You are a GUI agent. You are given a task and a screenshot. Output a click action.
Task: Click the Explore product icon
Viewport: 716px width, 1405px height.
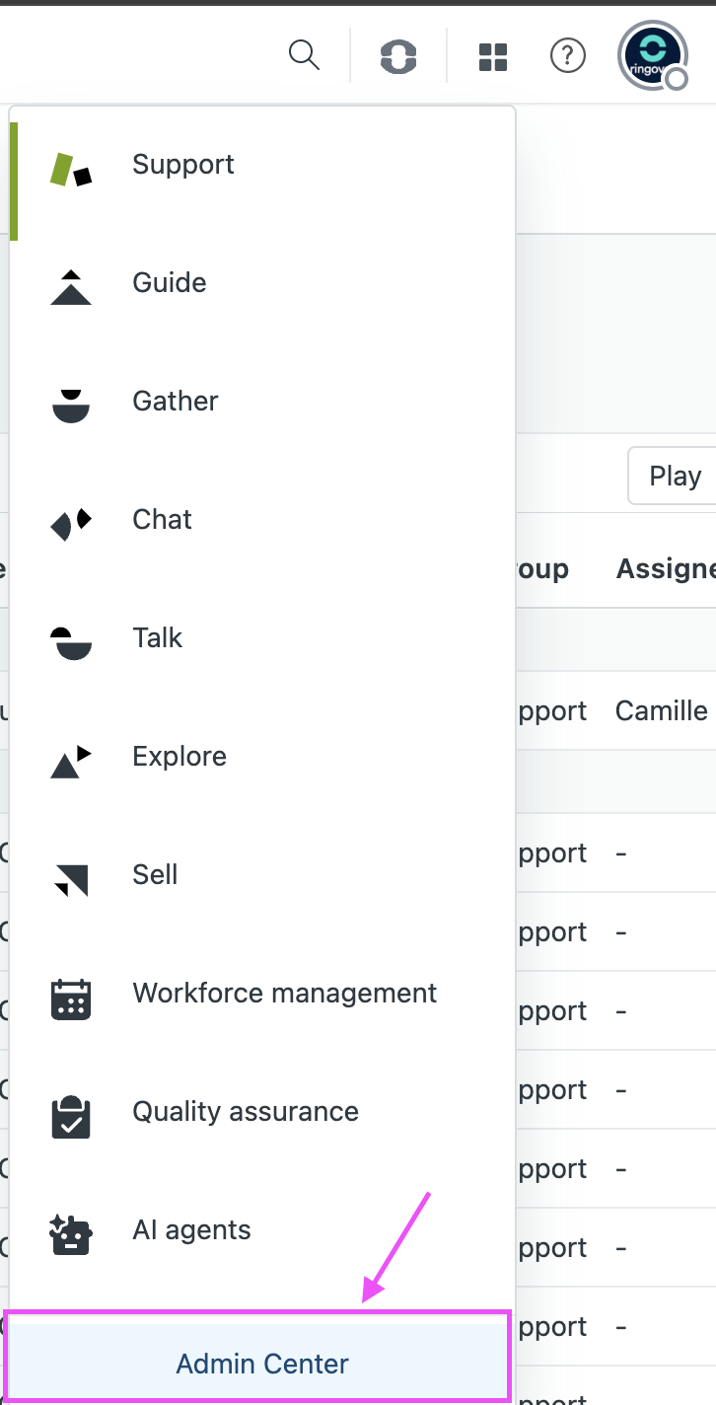pyautogui.click(x=71, y=761)
